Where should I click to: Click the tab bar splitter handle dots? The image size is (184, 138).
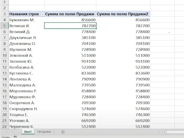[160, 132]
